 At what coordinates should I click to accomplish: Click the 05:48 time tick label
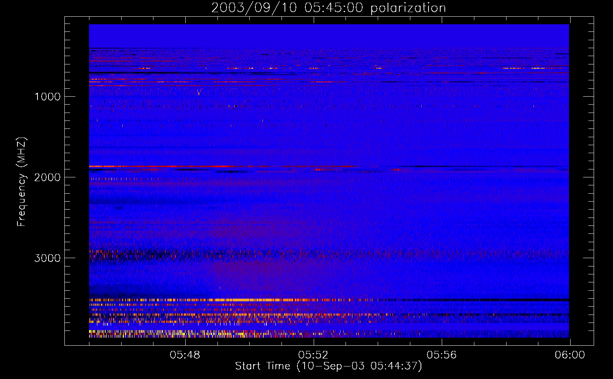pos(185,355)
